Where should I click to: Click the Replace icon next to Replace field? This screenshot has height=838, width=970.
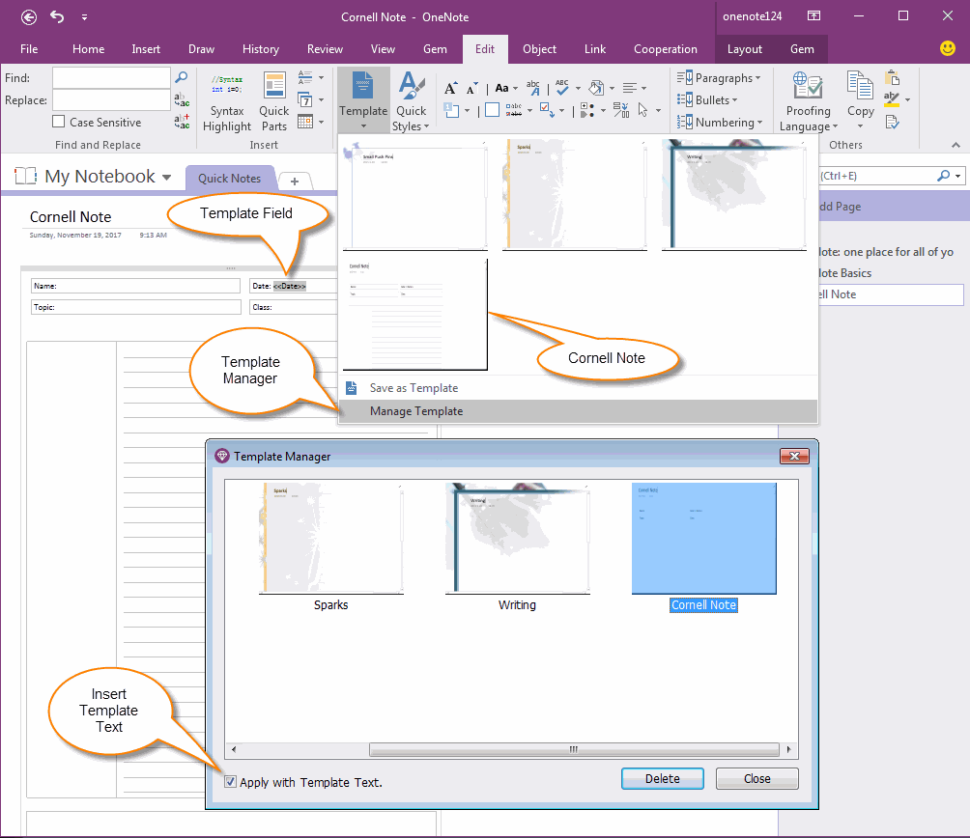[x=182, y=99]
